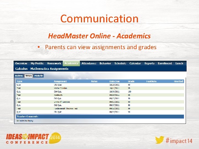The width and height of the screenshot is (199, 149).
Task: Click the Parents can view assignments bullet
Action: pos(101,47)
